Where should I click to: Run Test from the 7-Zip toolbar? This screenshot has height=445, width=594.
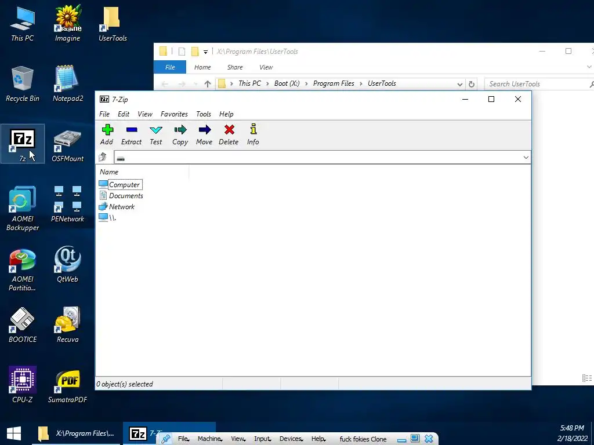point(155,134)
